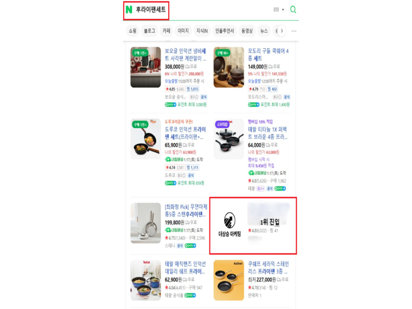Click 찜 5,055 badge on 보오글 product
This screenshot has width=412, height=309.
(193, 89)
